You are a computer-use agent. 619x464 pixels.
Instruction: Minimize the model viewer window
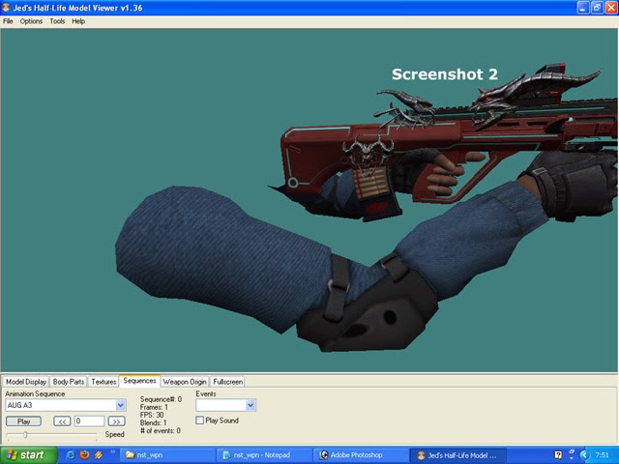point(583,8)
